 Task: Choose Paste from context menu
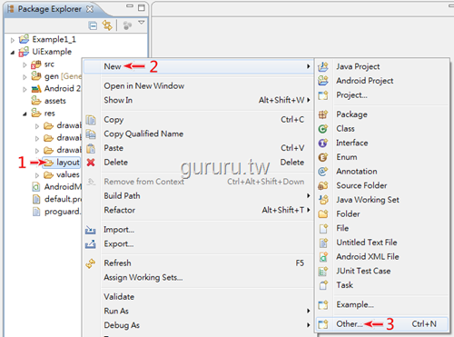(199, 148)
